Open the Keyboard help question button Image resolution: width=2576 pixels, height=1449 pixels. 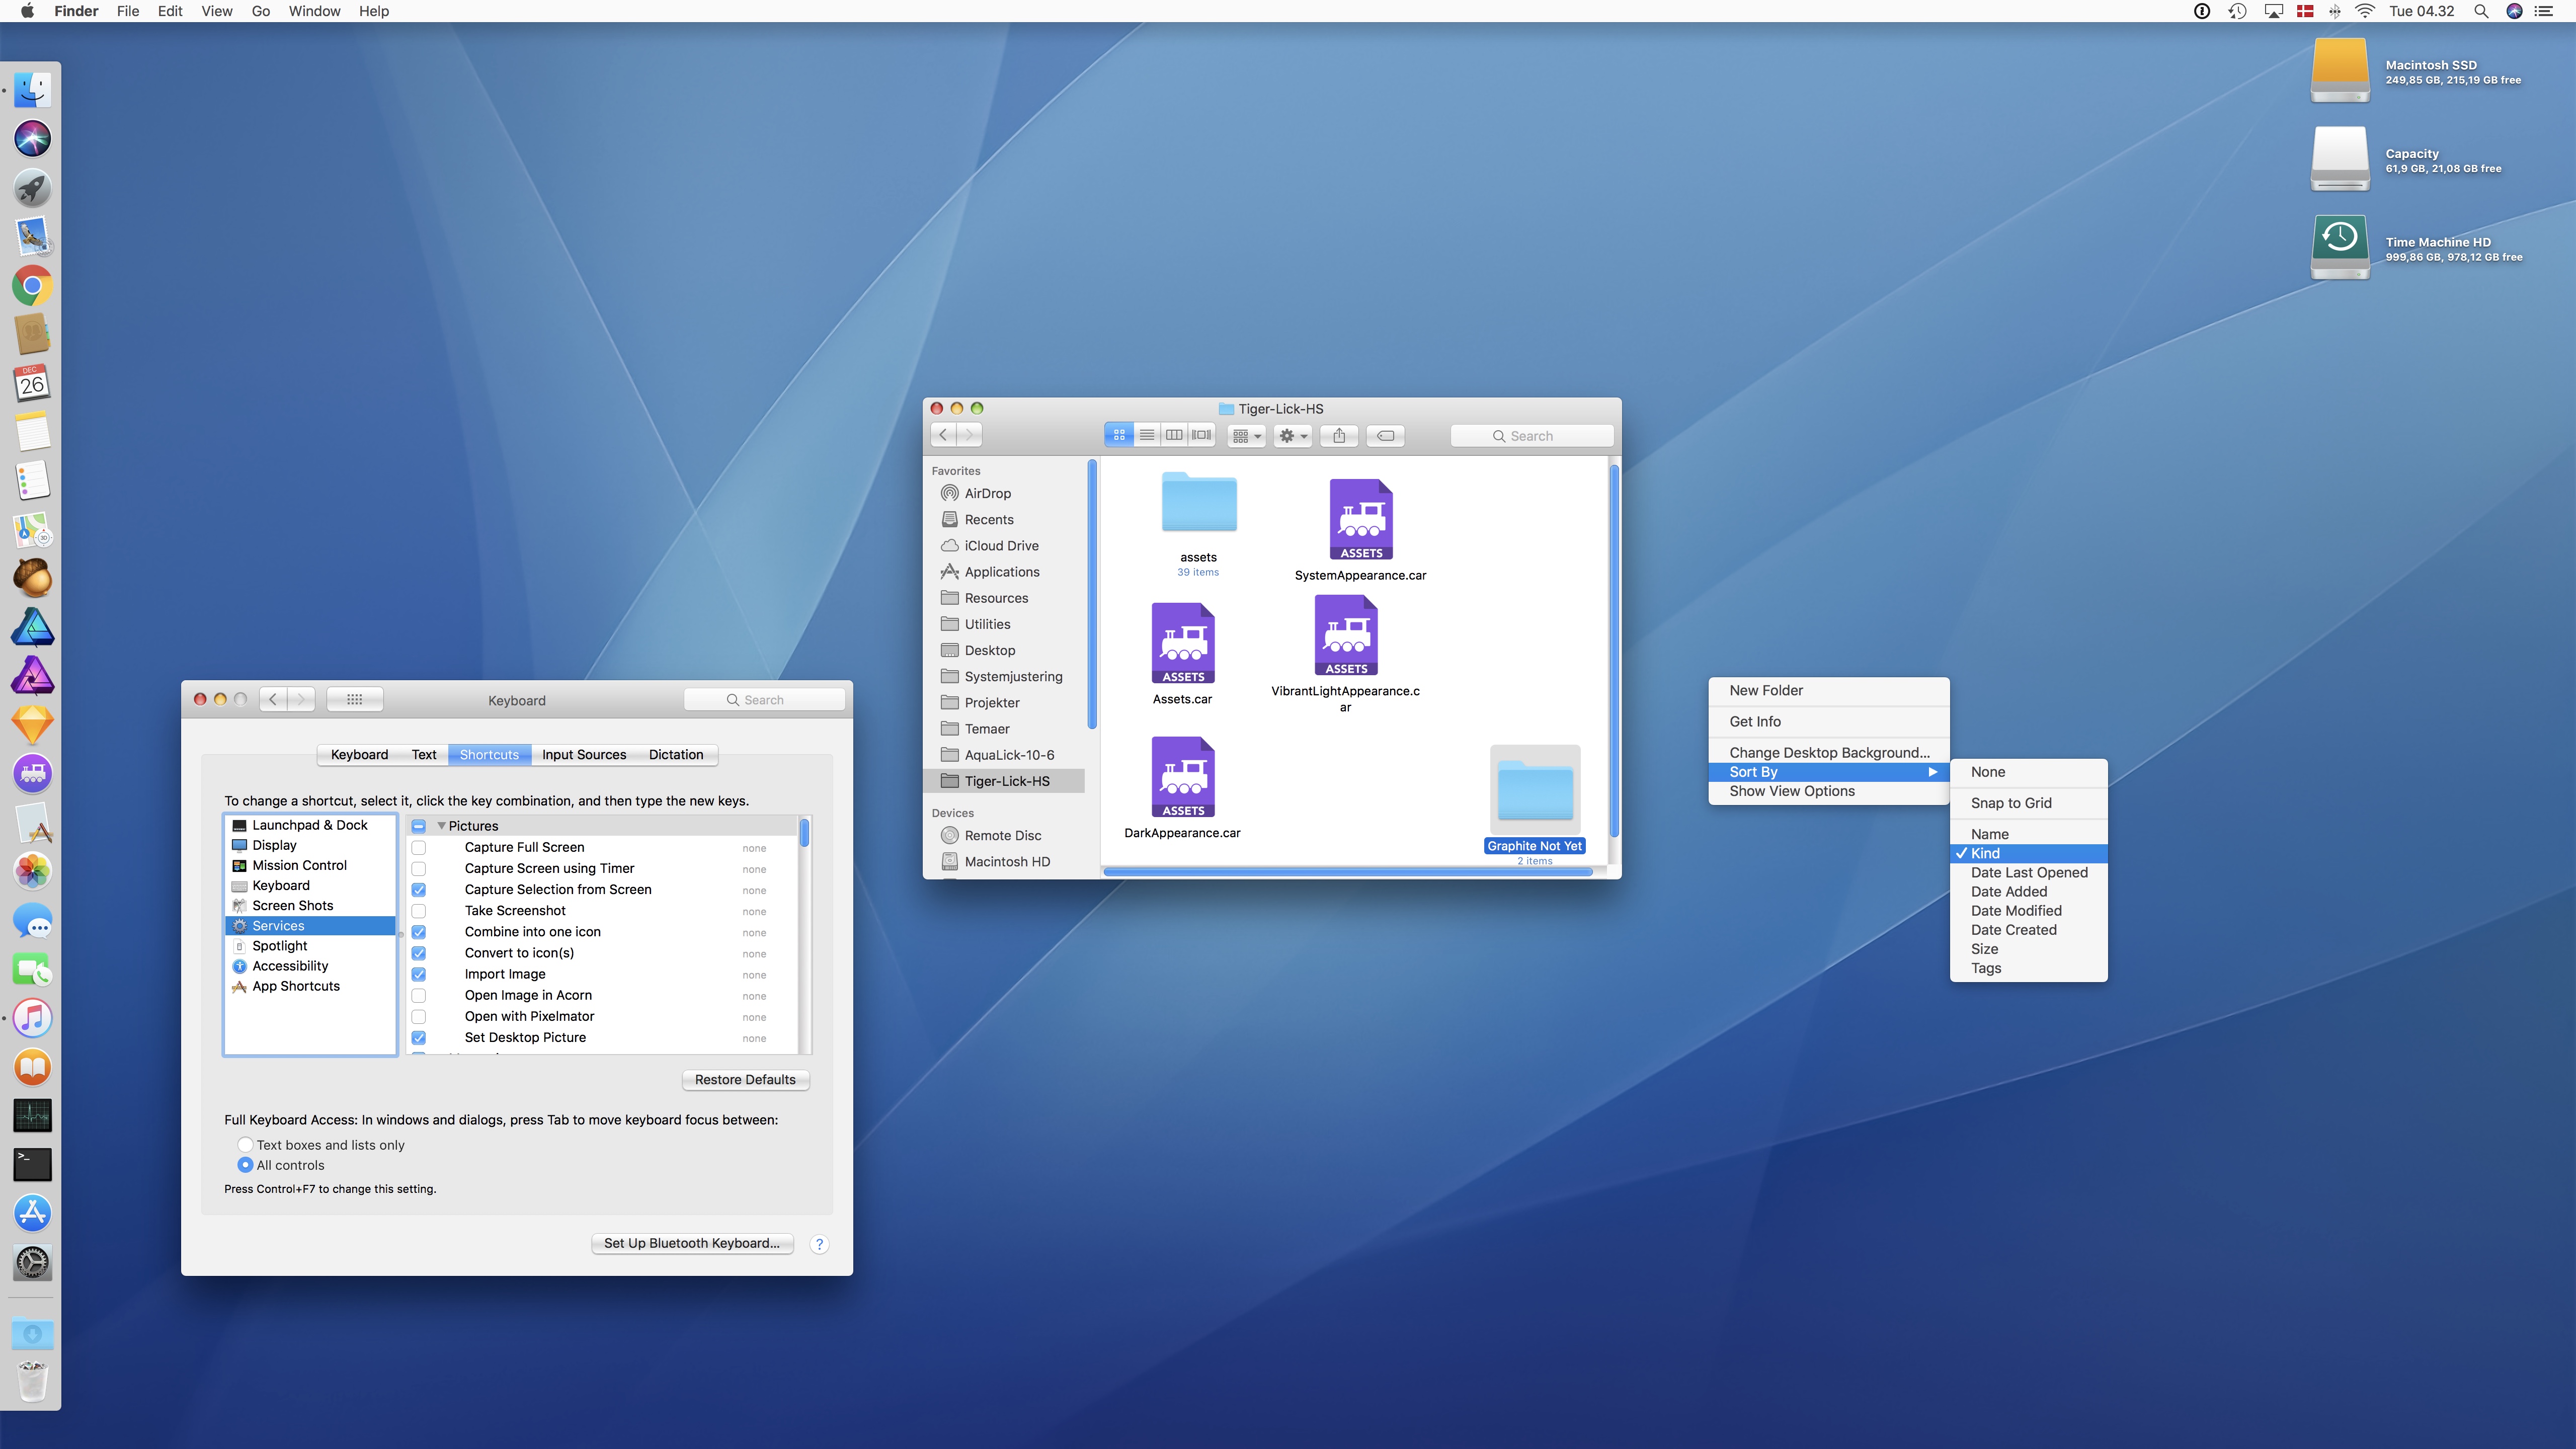point(819,1244)
